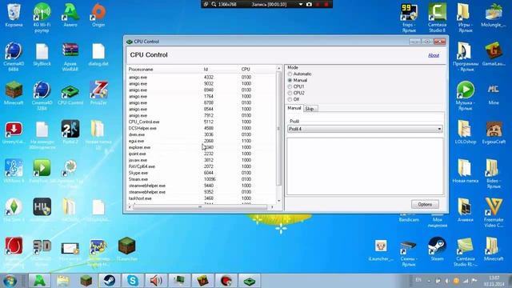Open the speaker volume taskbar icon
The image size is (512, 288).
coord(156,281)
